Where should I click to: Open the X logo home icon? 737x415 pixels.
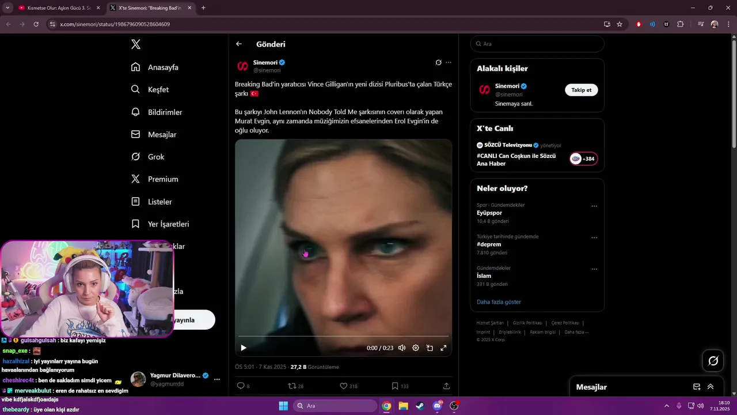tap(135, 44)
